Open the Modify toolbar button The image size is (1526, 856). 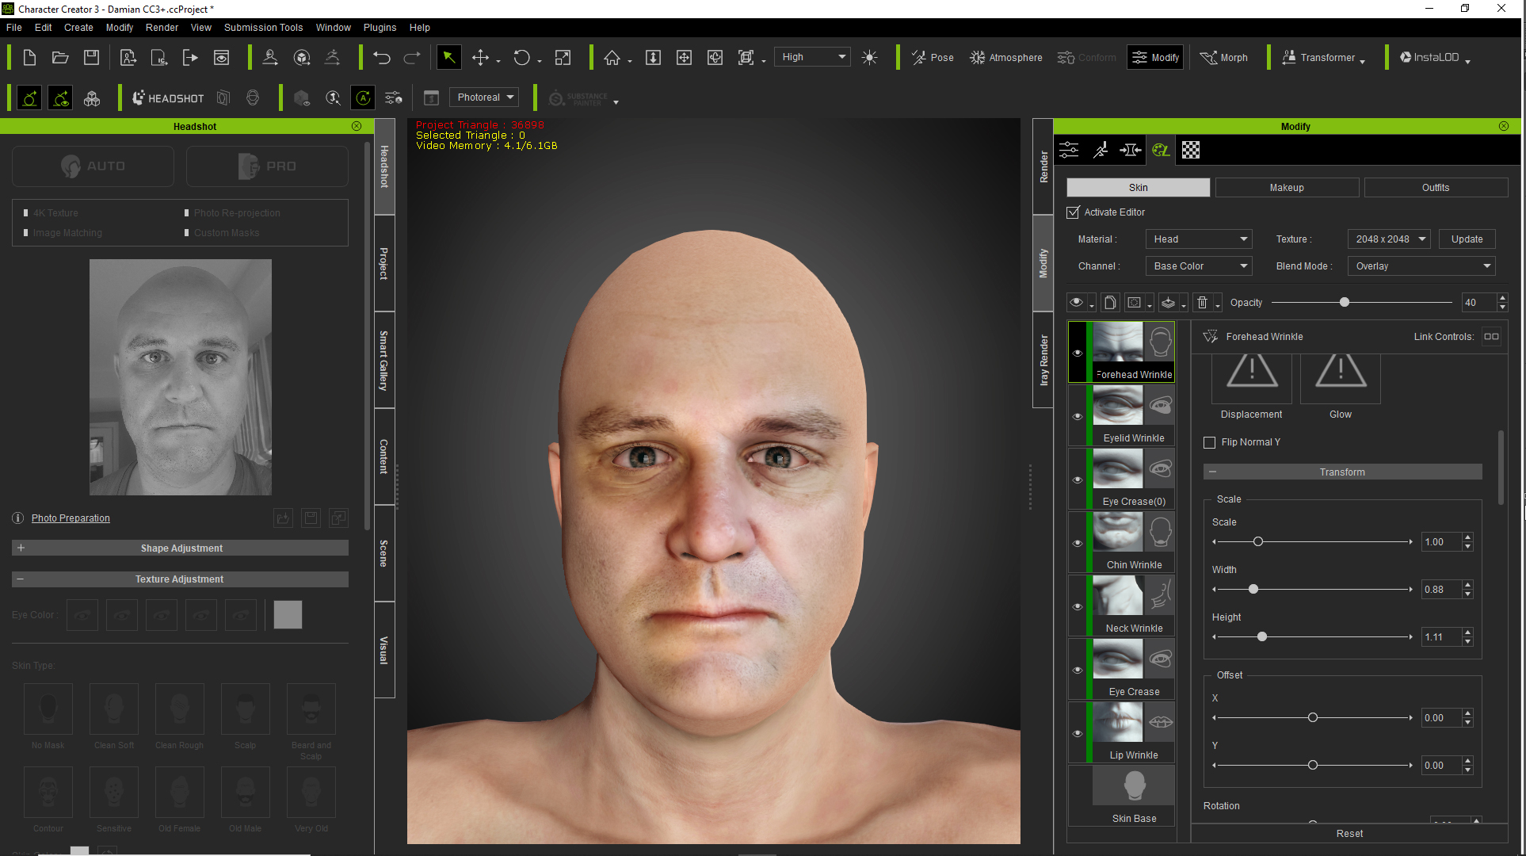(1155, 57)
